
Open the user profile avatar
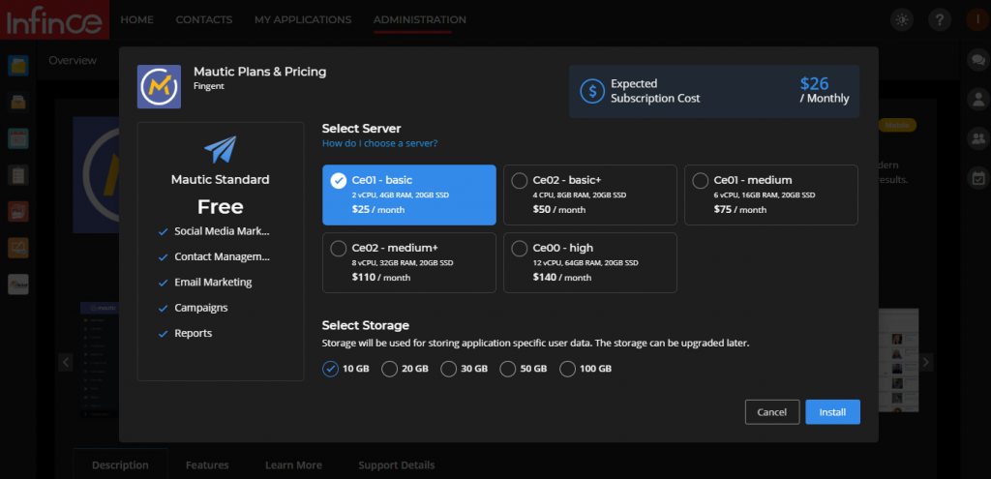[x=977, y=20]
